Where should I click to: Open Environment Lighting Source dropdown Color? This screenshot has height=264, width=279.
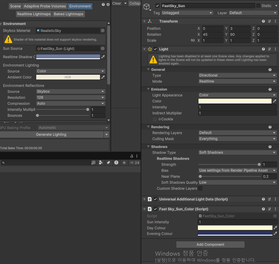71,71
